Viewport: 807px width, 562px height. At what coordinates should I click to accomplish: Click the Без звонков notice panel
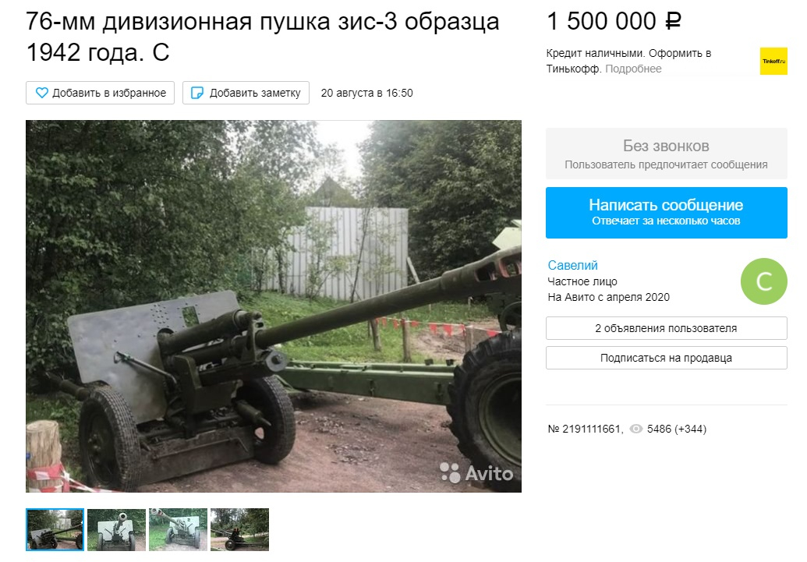click(667, 154)
